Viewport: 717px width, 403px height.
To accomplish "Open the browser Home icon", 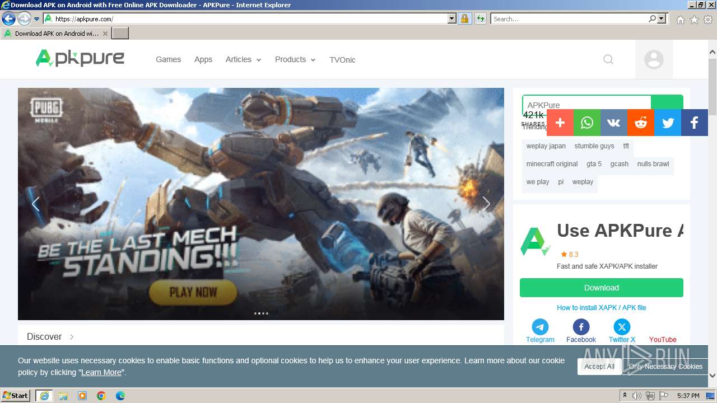I will click(680, 20).
